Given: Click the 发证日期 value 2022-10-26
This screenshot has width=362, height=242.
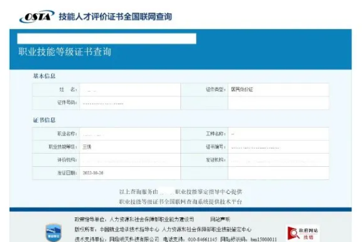Looking at the screenshot, I should tap(96, 173).
